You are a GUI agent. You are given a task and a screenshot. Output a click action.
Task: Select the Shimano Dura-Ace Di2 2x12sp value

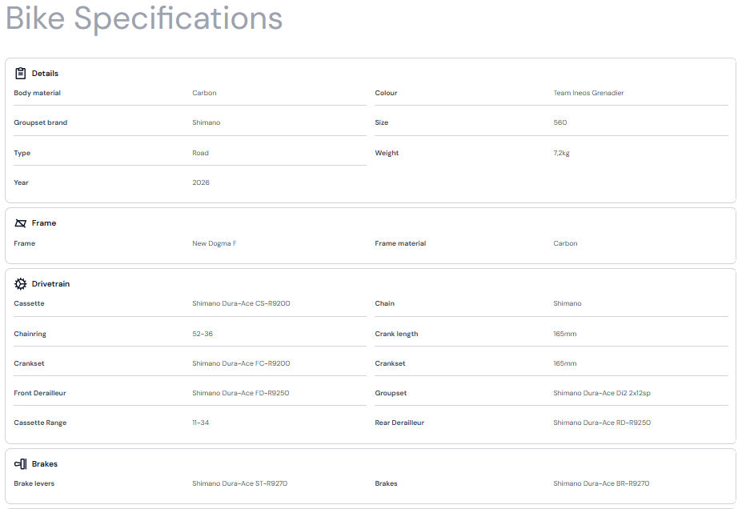tap(602, 393)
